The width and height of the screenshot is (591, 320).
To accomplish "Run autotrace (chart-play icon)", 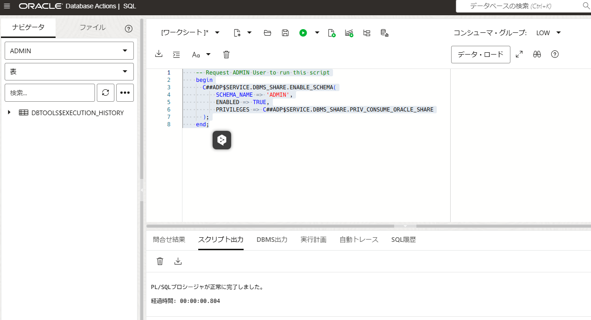I will coord(349,33).
